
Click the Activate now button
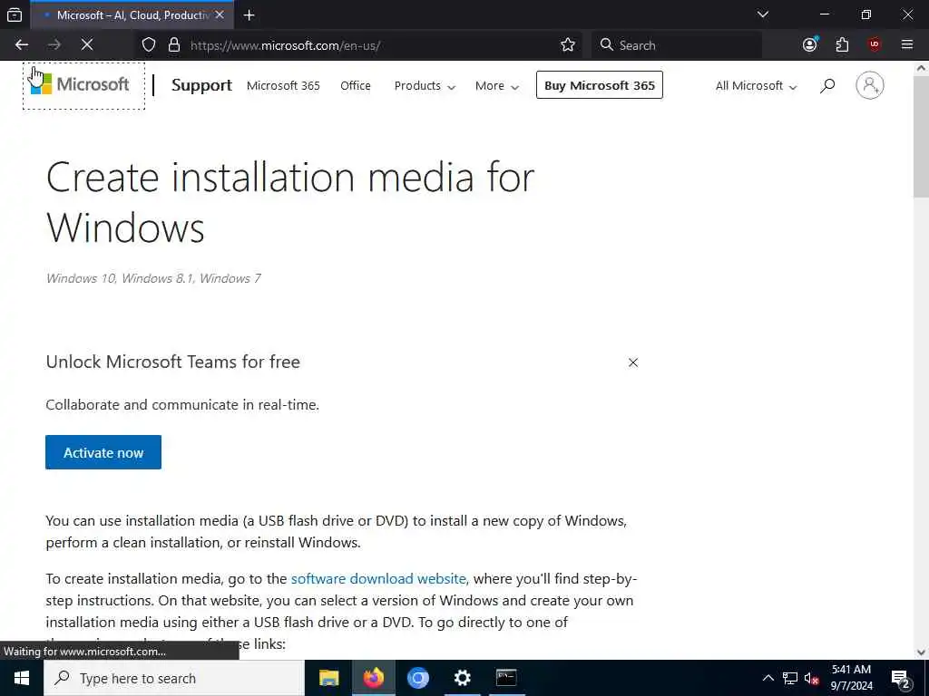click(x=103, y=452)
